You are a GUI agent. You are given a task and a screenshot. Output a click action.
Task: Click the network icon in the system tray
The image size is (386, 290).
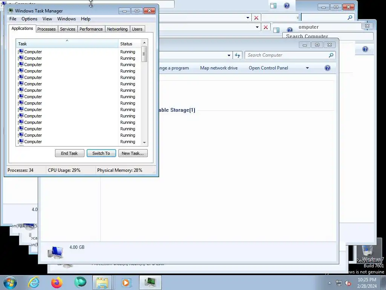click(x=339, y=283)
